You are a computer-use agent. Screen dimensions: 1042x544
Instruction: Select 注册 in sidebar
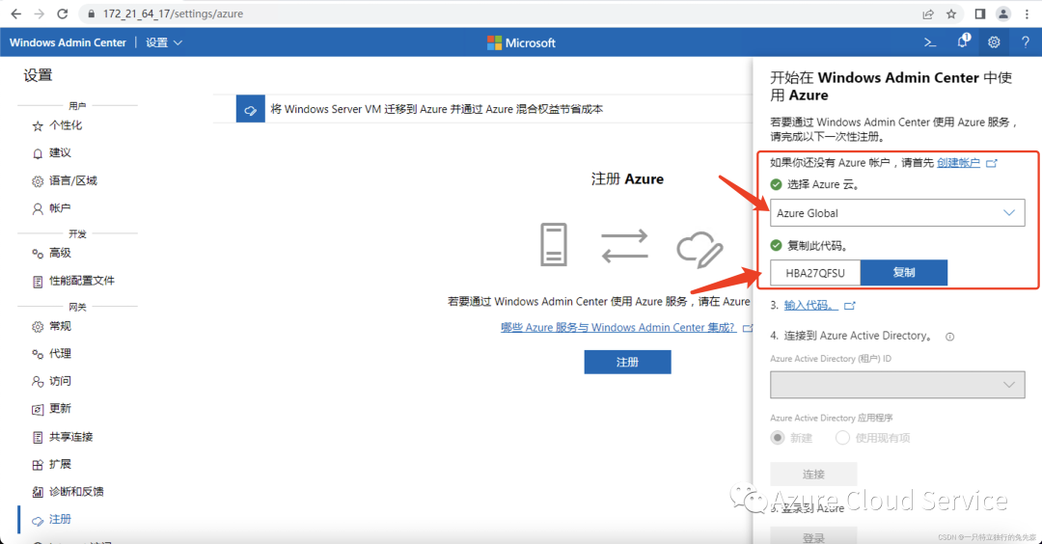(x=60, y=520)
